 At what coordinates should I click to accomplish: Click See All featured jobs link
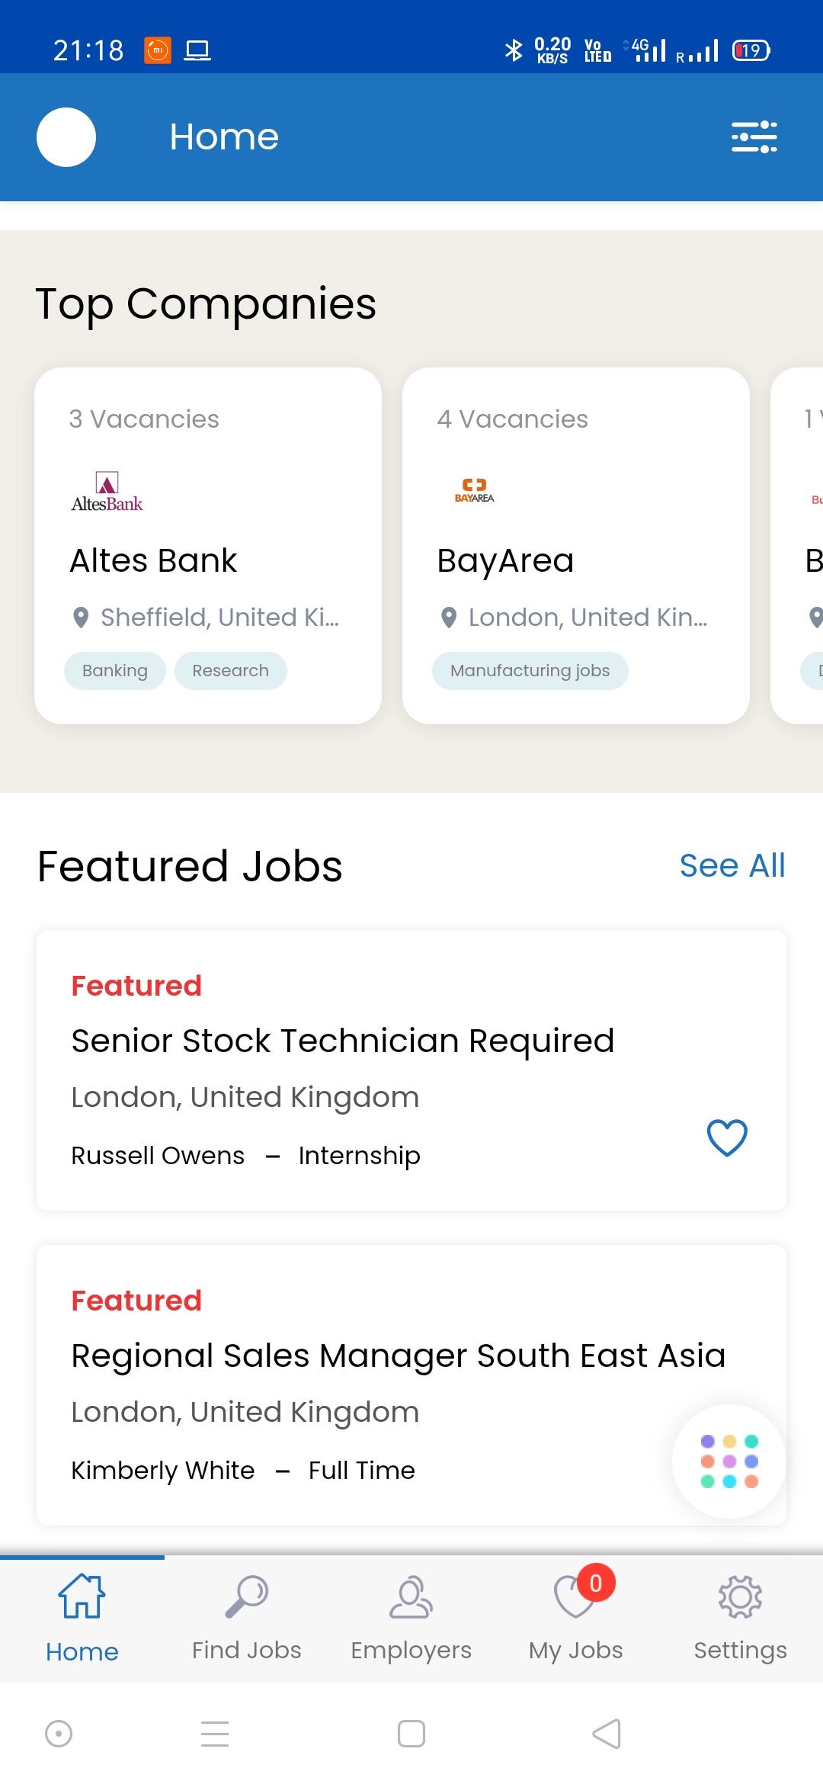[732, 866]
